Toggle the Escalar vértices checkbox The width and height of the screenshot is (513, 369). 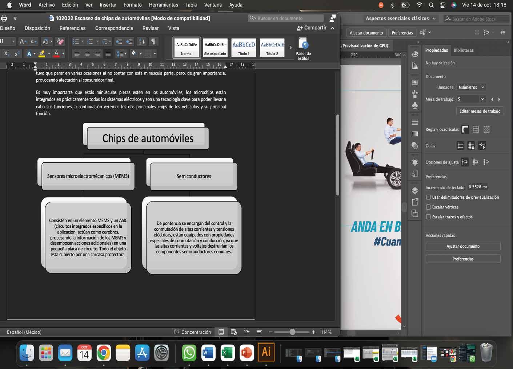(x=428, y=207)
